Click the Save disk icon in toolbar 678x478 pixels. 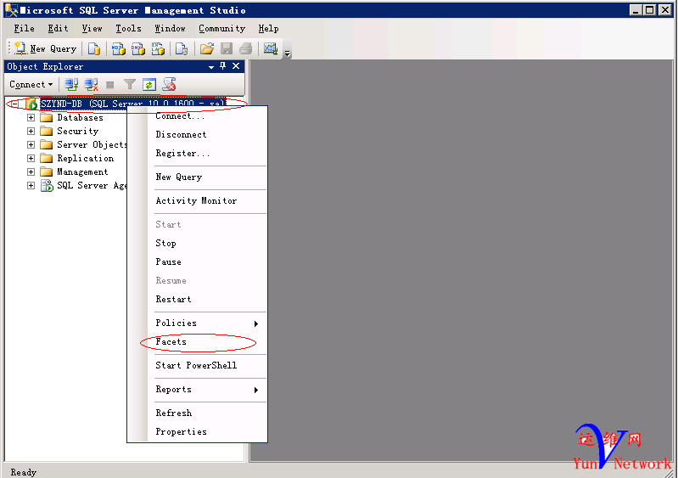tap(227, 48)
